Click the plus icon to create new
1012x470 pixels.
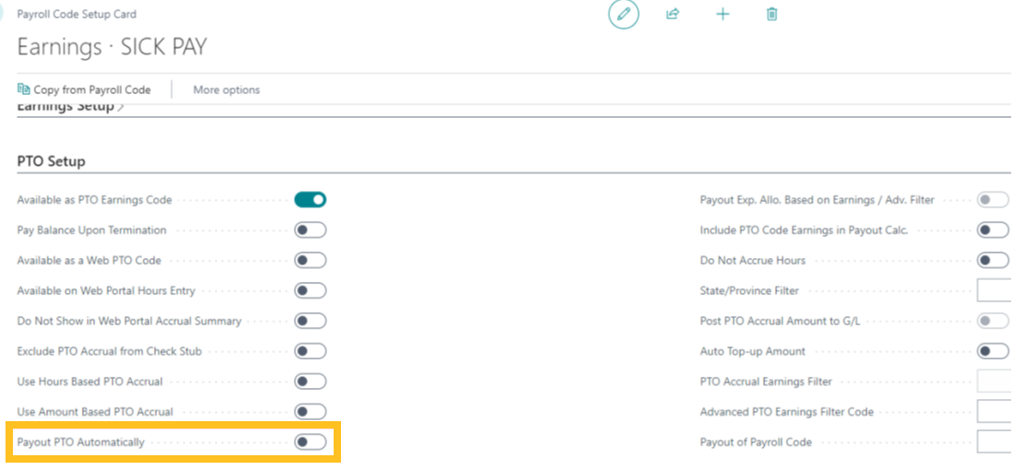pyautogui.click(x=723, y=15)
